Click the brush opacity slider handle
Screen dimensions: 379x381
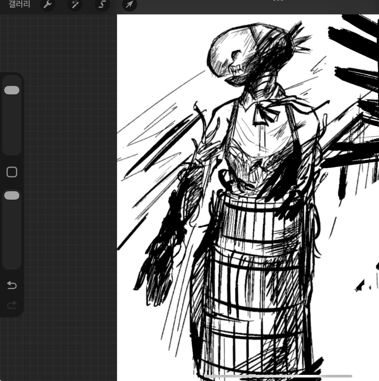click(12, 195)
